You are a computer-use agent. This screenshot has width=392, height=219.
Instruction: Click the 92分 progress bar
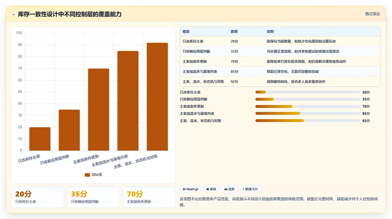[x=308, y=121]
